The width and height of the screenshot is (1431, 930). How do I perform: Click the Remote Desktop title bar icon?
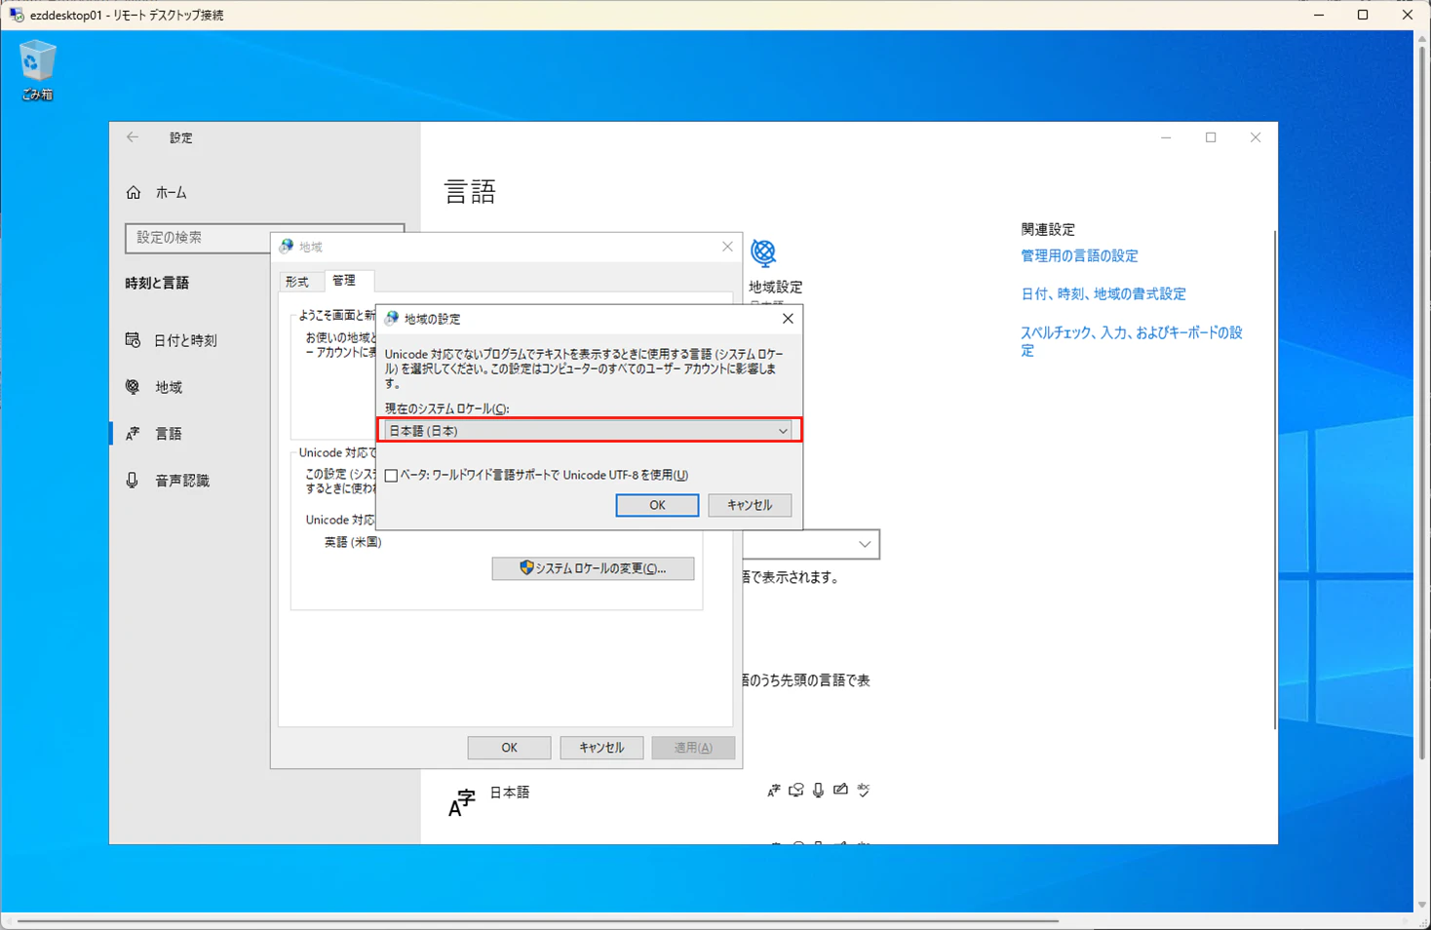17,15
